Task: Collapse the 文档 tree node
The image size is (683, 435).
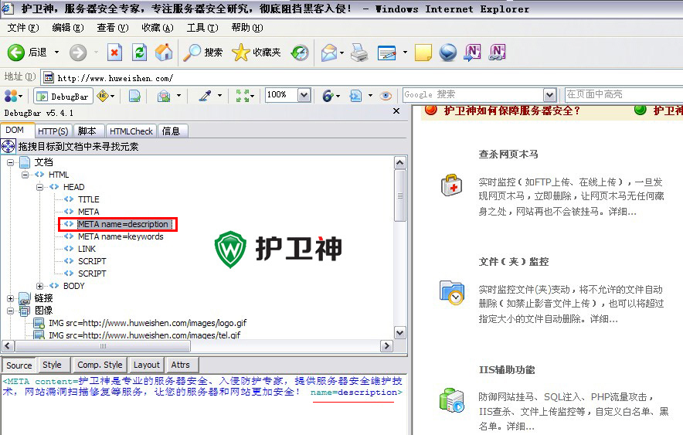Action: pyautogui.click(x=11, y=162)
